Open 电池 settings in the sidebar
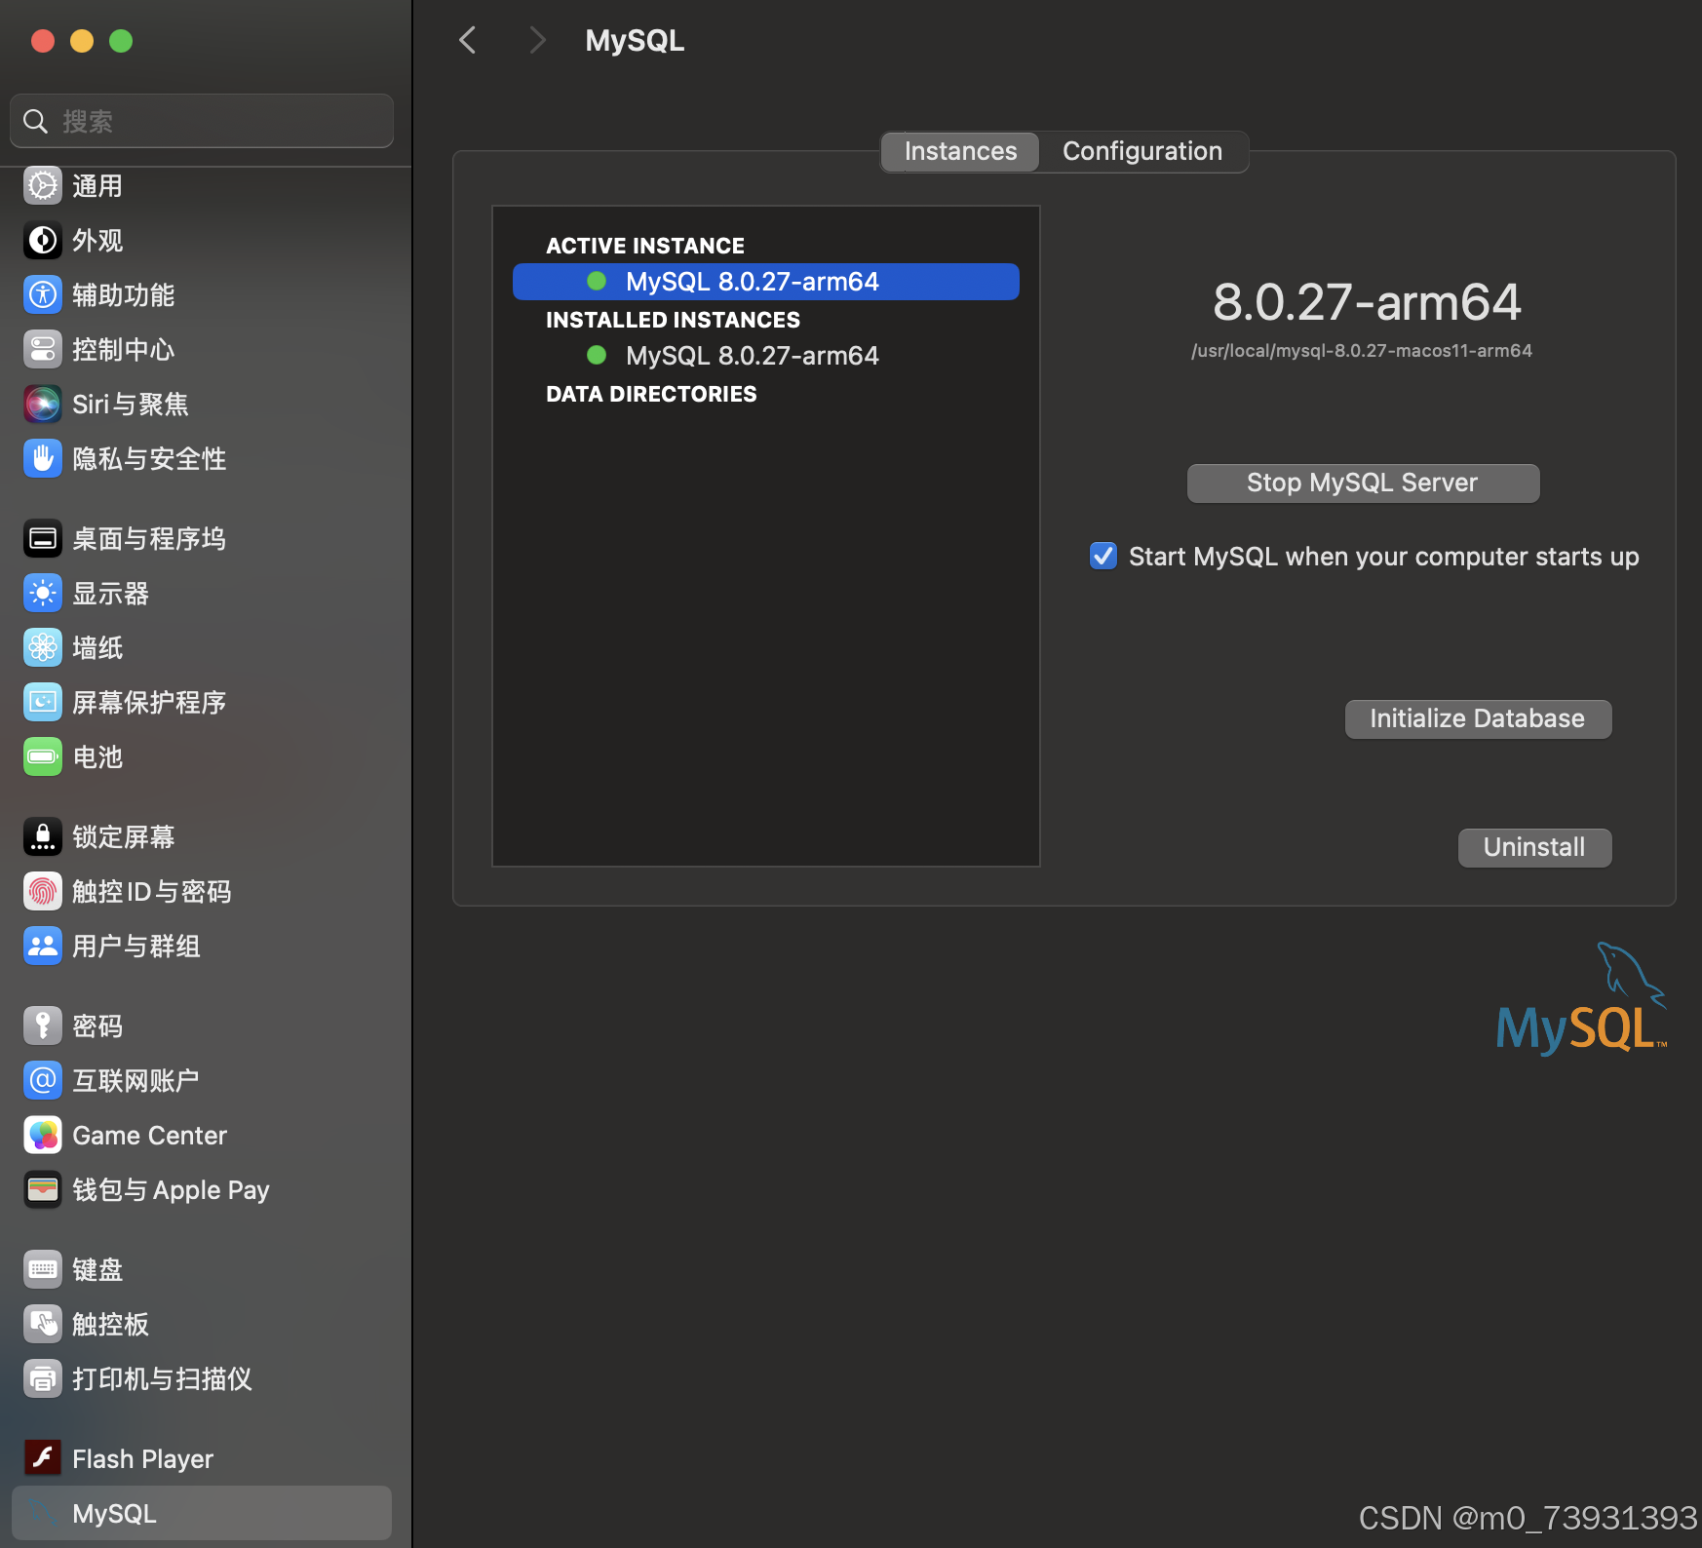Image resolution: width=1702 pixels, height=1548 pixels. point(97,755)
